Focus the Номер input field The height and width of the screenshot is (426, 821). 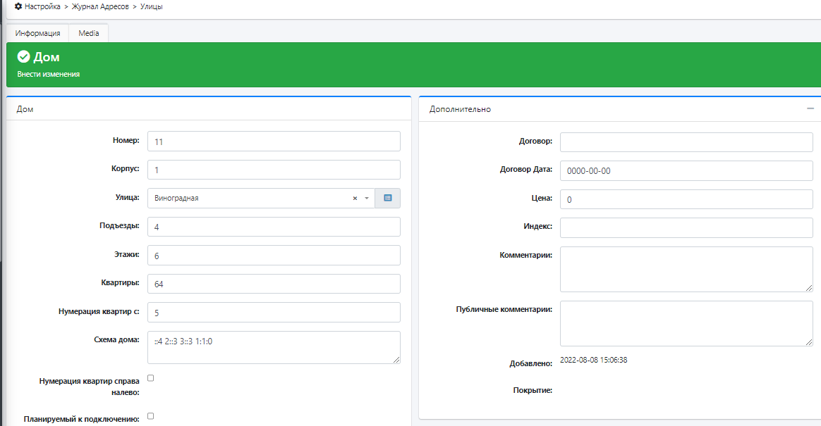tap(274, 142)
